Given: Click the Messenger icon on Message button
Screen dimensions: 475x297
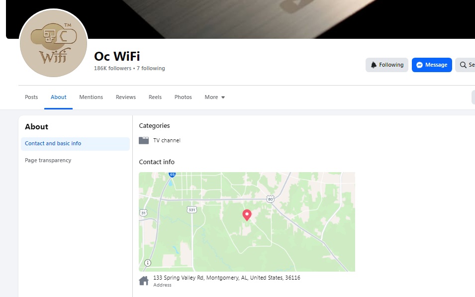Looking at the screenshot, I should pyautogui.click(x=419, y=65).
